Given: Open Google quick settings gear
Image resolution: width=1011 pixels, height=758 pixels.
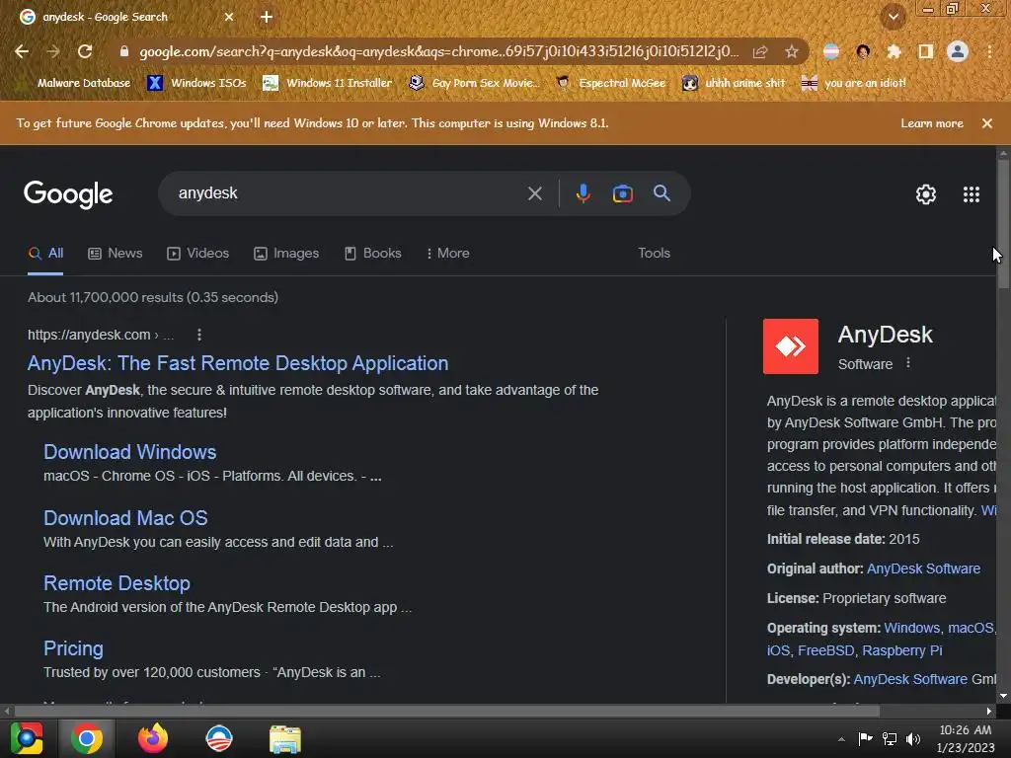Looking at the screenshot, I should click(926, 194).
